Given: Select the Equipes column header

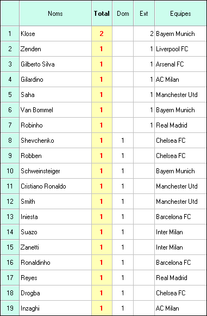Looking at the screenshot, I should tap(180, 13).
